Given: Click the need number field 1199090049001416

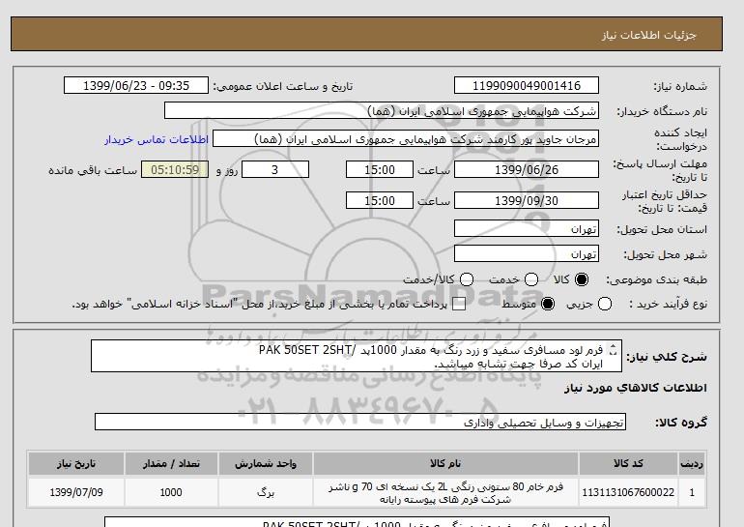Looking at the screenshot, I should pos(527,86).
